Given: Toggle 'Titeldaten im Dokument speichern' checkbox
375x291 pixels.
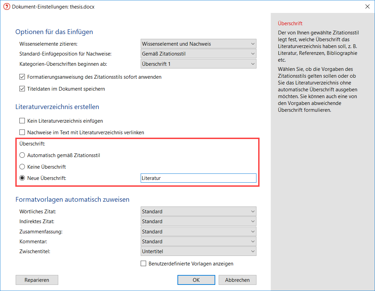Looking at the screenshot, I should click(22, 89).
